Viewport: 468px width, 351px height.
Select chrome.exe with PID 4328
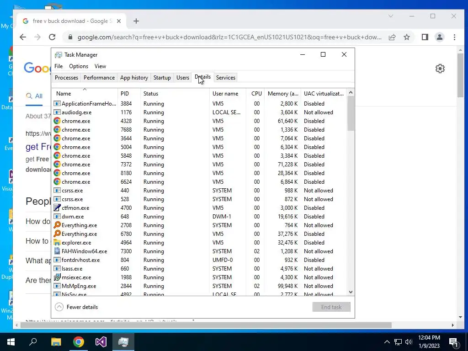click(200, 121)
